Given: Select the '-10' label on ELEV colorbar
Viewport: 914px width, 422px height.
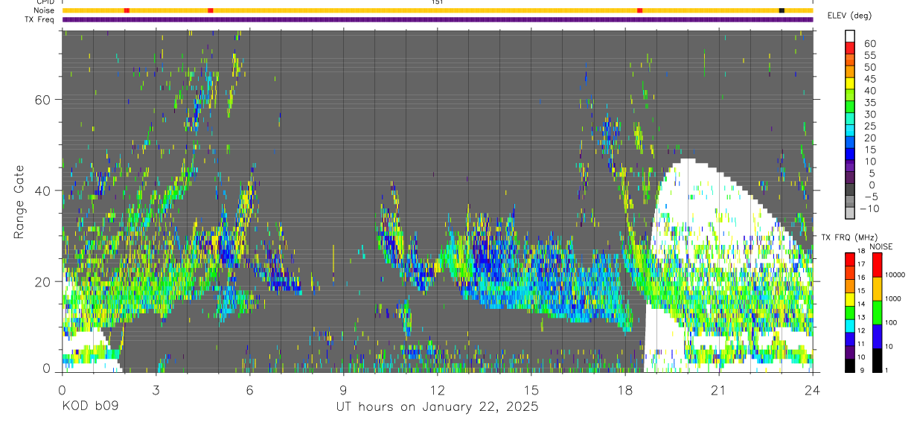Looking at the screenshot, I should 869,208.
